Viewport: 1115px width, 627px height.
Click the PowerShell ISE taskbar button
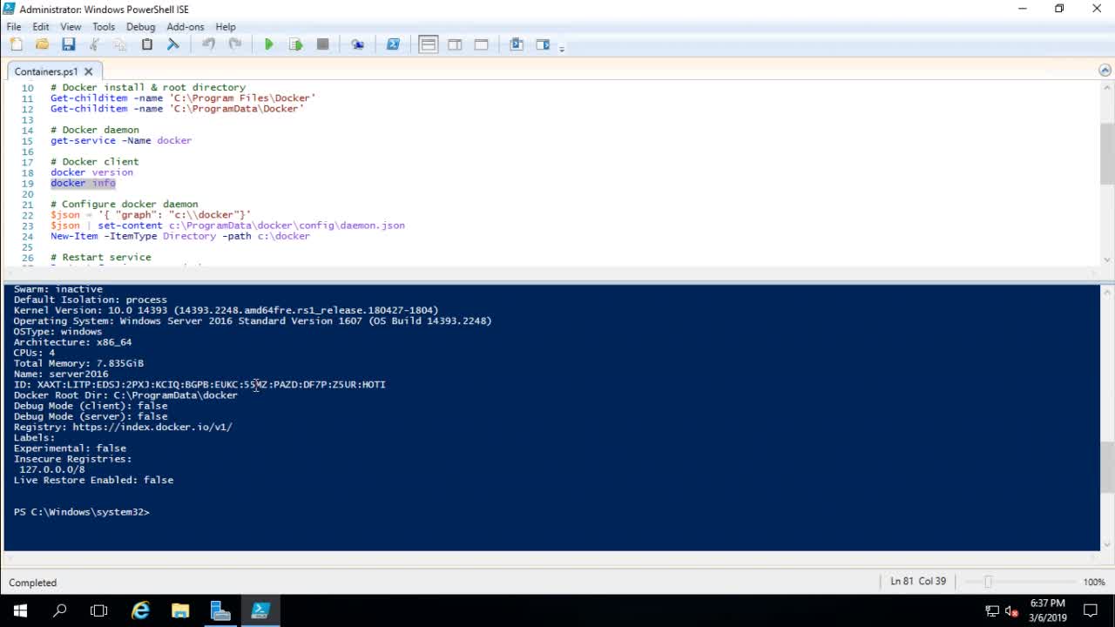point(260,610)
